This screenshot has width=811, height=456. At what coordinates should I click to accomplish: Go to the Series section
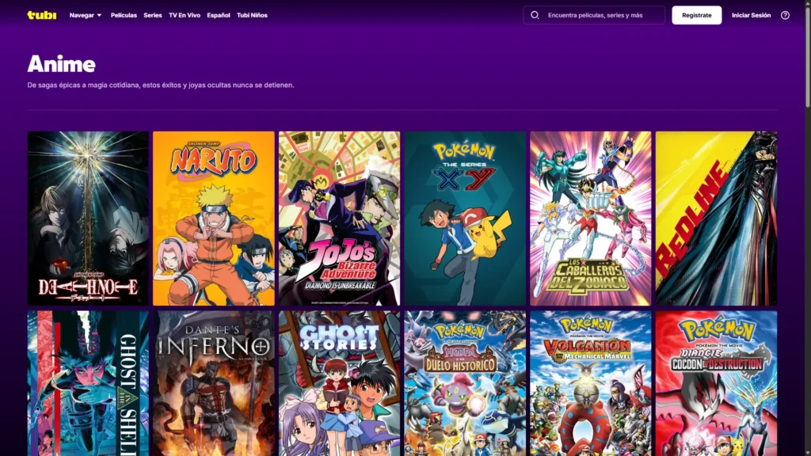(x=153, y=15)
